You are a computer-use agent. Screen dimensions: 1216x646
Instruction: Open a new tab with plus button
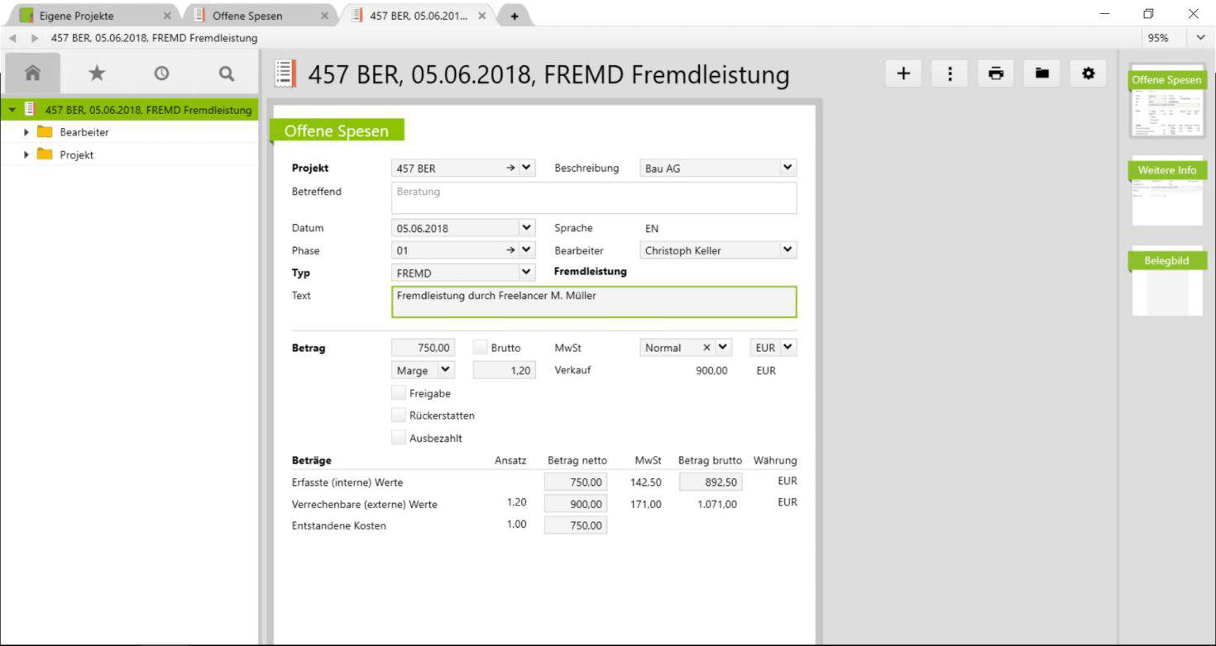click(x=514, y=16)
